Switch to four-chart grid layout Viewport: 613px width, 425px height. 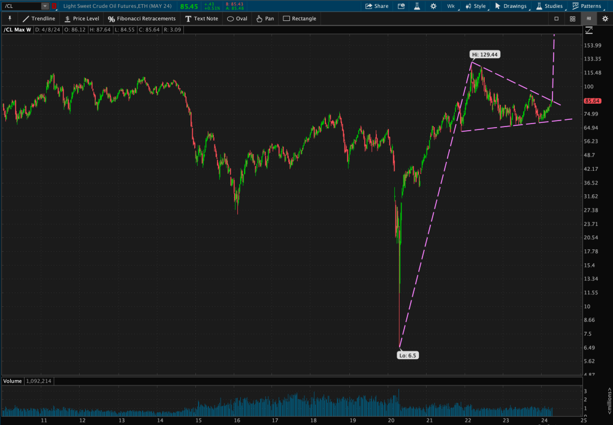pyautogui.click(x=572, y=19)
